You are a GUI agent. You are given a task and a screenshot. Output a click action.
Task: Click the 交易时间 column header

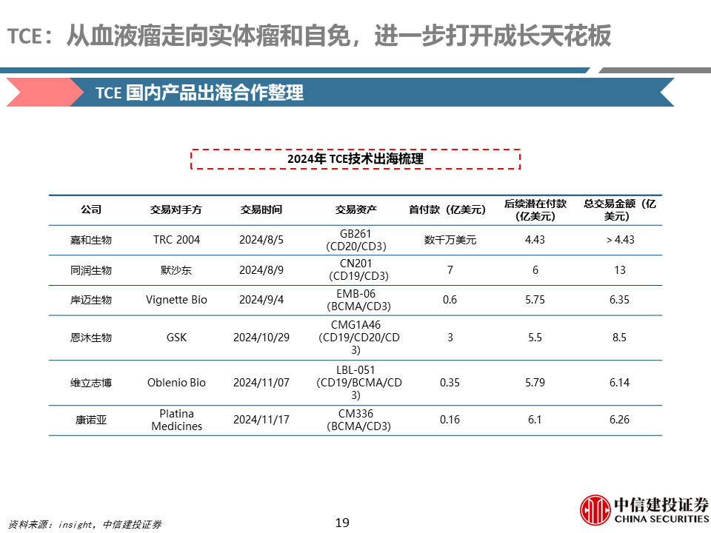pyautogui.click(x=261, y=209)
